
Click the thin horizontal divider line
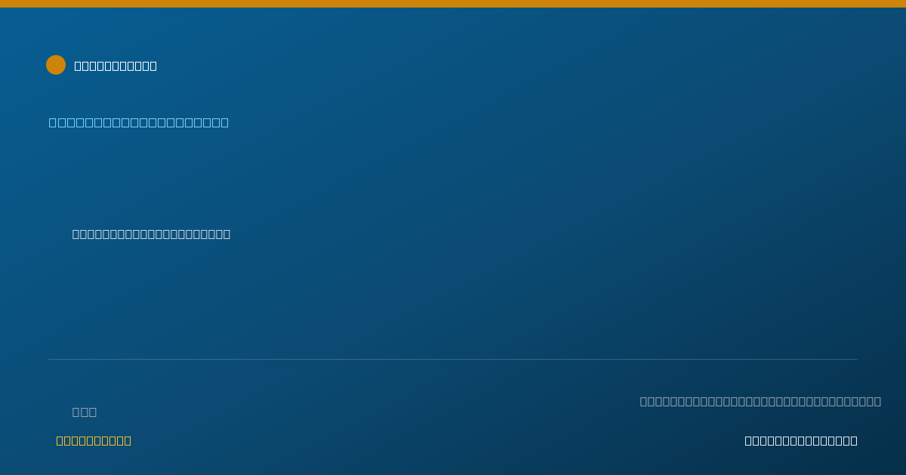coord(453,359)
